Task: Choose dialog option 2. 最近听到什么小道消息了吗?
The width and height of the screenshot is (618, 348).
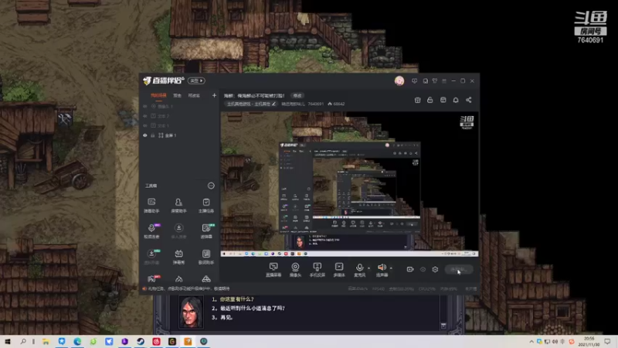Action: click(248, 308)
